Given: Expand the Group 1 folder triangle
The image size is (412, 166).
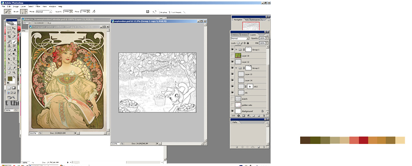Looking at the screenshot, I should [x=236, y=49].
